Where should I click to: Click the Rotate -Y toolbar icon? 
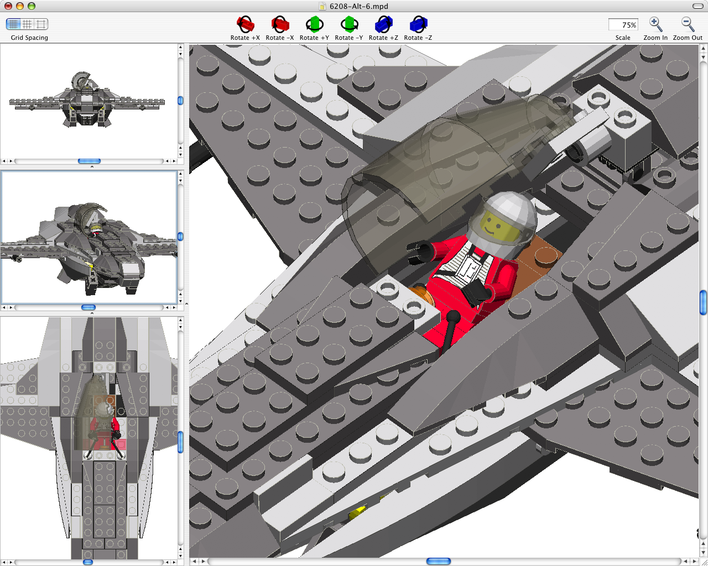pyautogui.click(x=349, y=23)
